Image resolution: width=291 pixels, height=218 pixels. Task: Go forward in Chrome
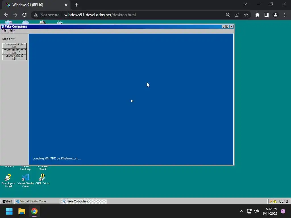click(15, 15)
